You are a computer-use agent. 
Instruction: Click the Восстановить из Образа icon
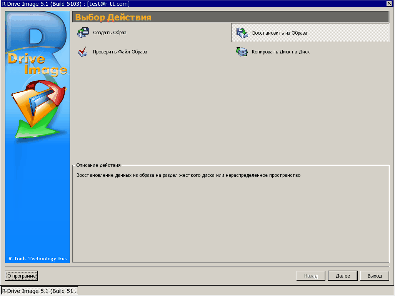(x=242, y=33)
